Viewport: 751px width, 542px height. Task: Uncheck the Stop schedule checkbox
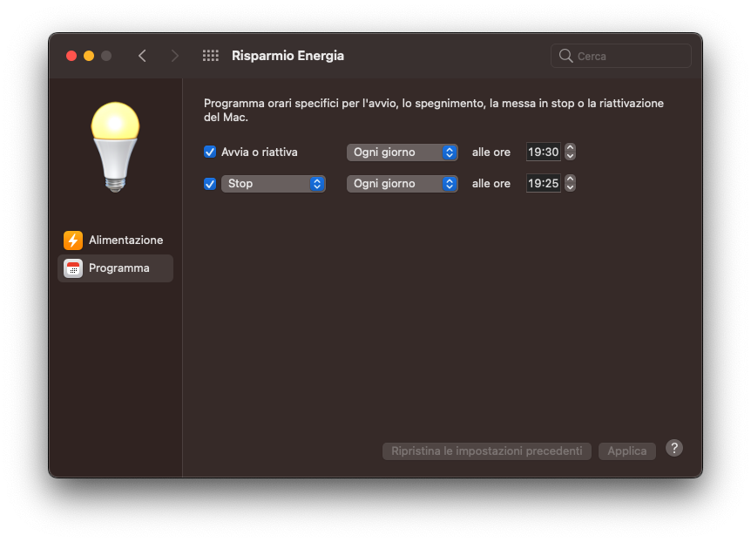[210, 184]
